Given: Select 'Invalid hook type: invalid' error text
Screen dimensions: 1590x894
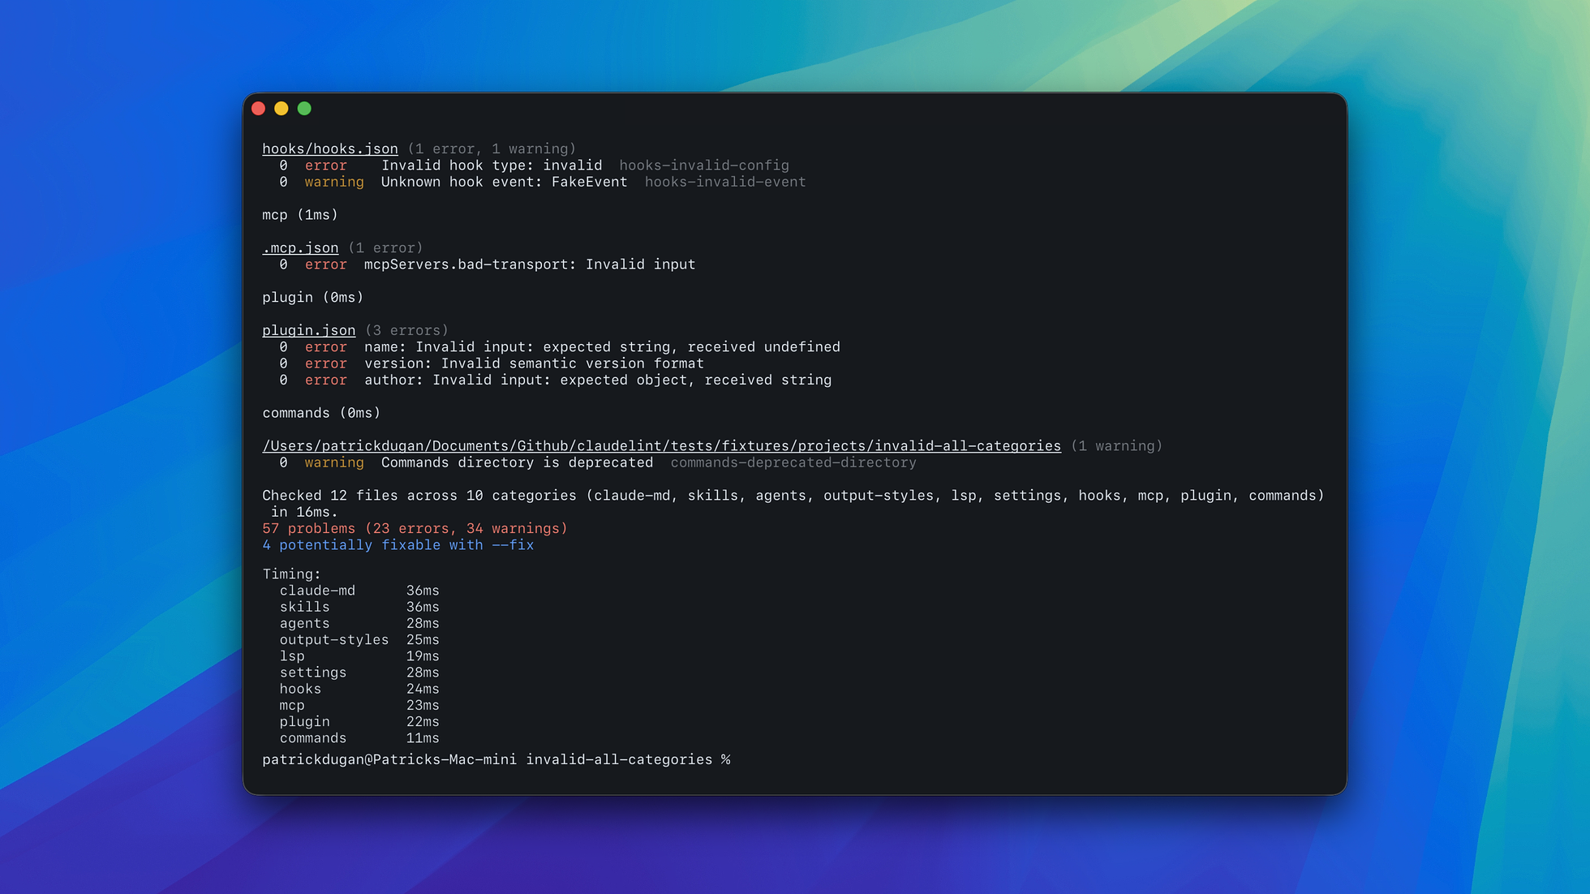Looking at the screenshot, I should click(492, 165).
